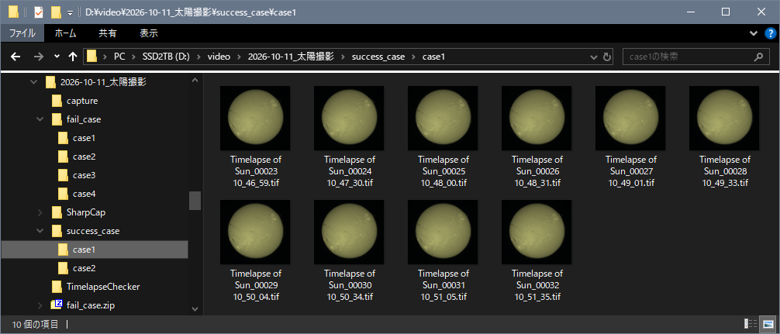Click success_case in the address breadcrumb
780x334 pixels.
click(378, 57)
